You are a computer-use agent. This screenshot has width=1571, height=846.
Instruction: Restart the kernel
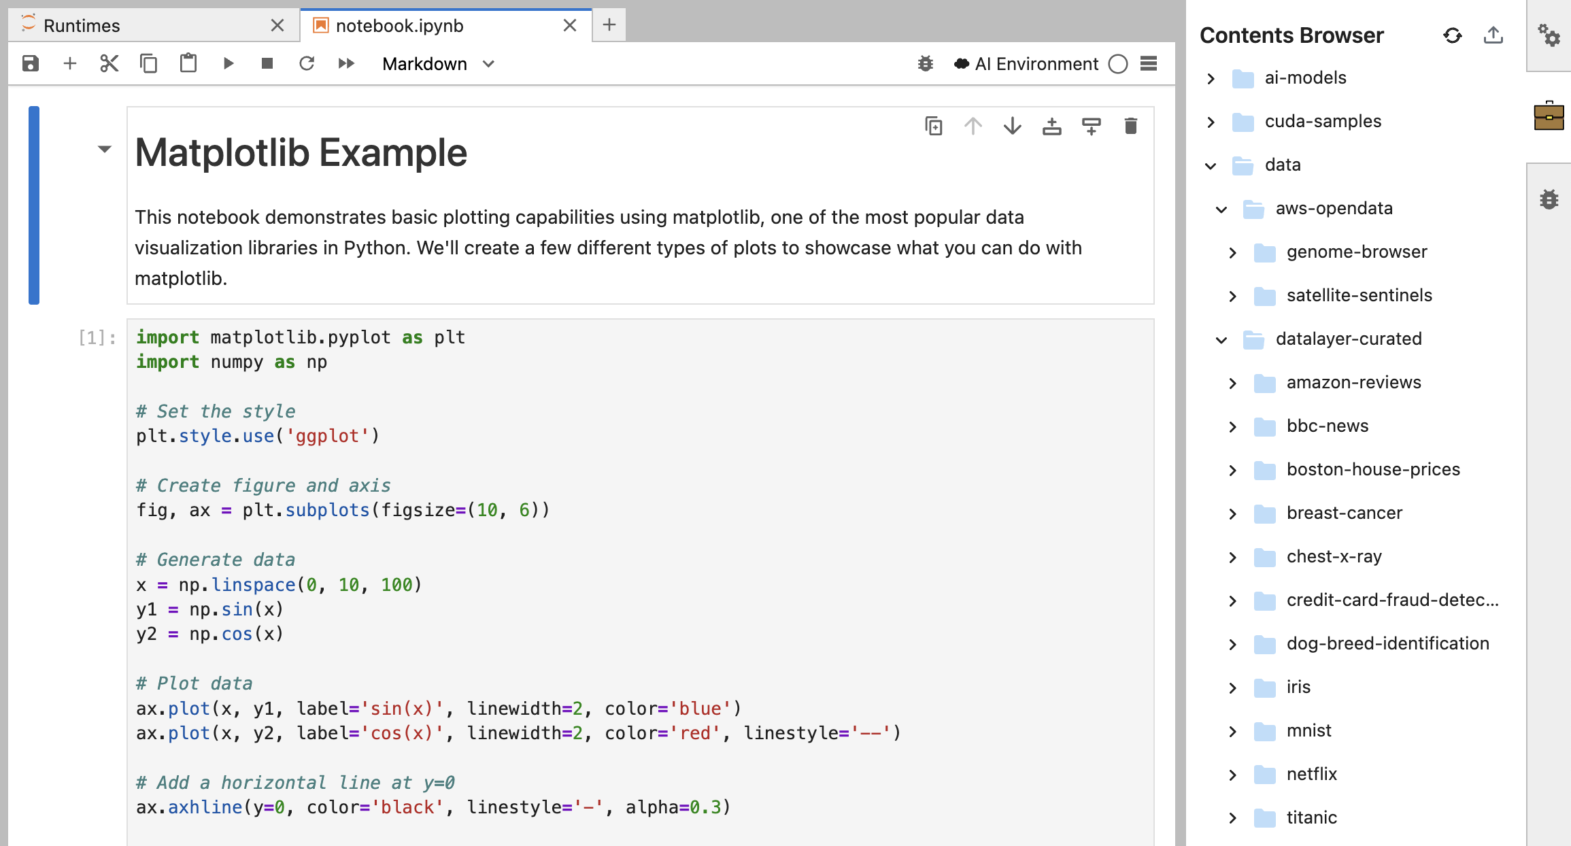point(306,64)
